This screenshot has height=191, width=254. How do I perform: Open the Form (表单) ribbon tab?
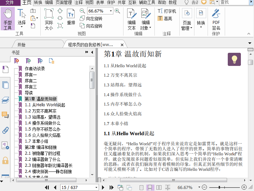tap(100, 2)
